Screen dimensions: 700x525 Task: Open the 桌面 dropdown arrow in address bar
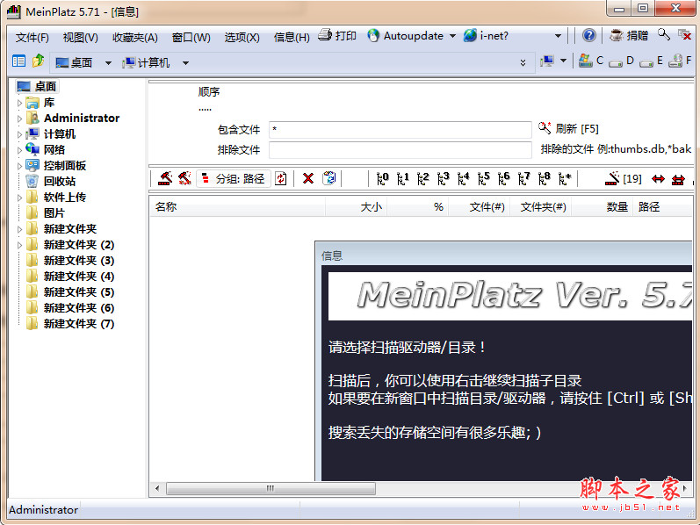[108, 63]
